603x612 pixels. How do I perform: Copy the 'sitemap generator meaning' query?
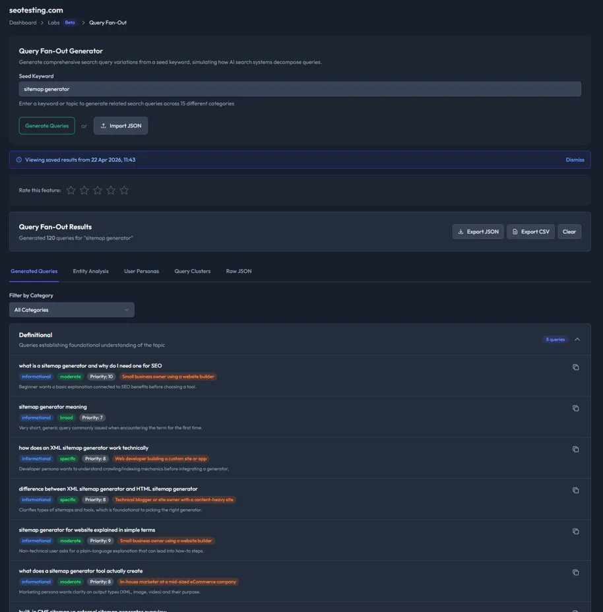click(575, 408)
